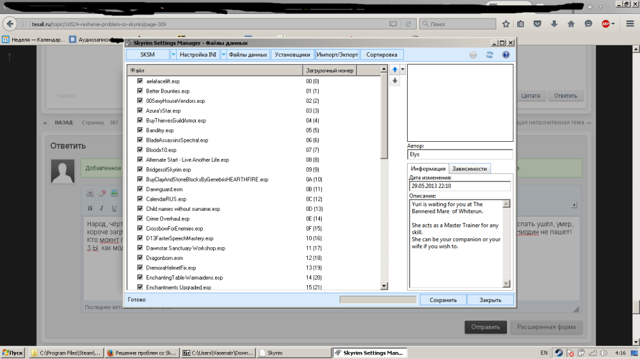Disable Banditry.esp plugin checkbox
Image resolution: width=640 pixels, height=359 pixels.
[x=140, y=130]
